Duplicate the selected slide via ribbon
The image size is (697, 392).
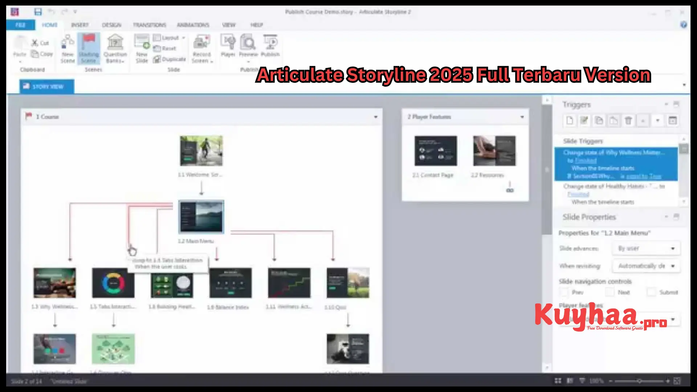170,59
